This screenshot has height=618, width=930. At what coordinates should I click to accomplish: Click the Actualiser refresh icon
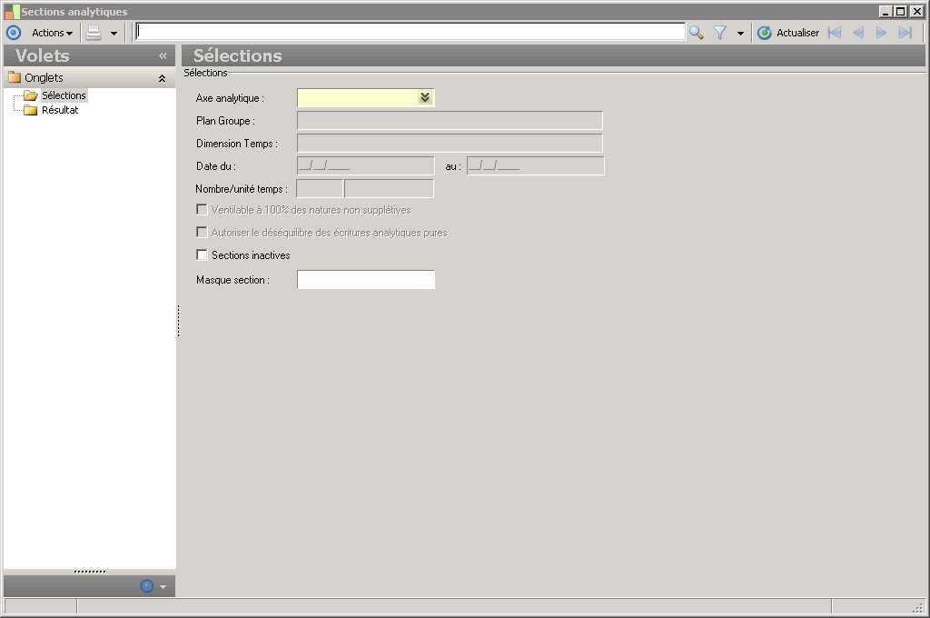pos(765,33)
